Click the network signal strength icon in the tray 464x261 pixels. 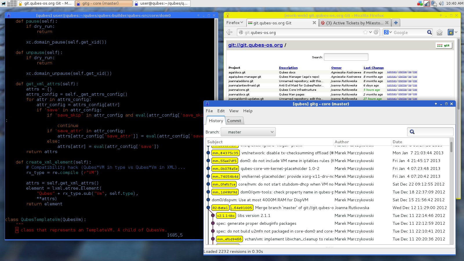[x=427, y=3]
